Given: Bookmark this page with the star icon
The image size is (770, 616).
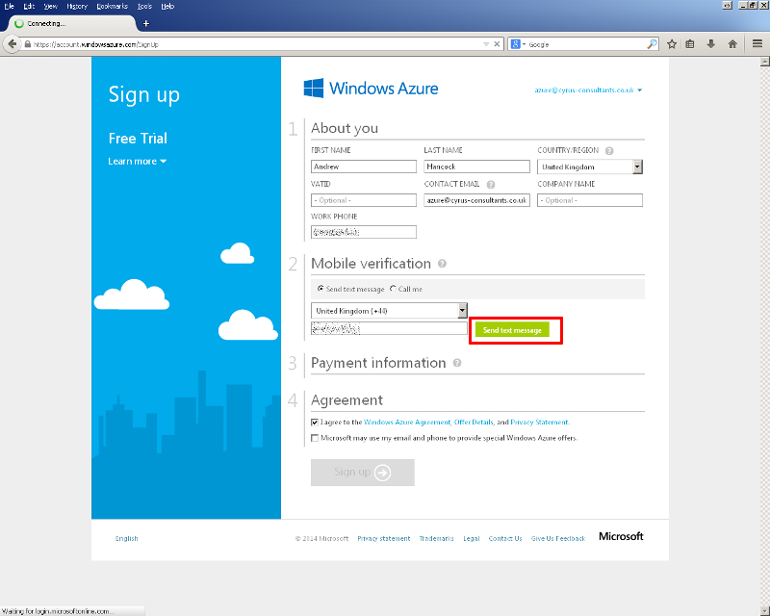Looking at the screenshot, I should 672,44.
